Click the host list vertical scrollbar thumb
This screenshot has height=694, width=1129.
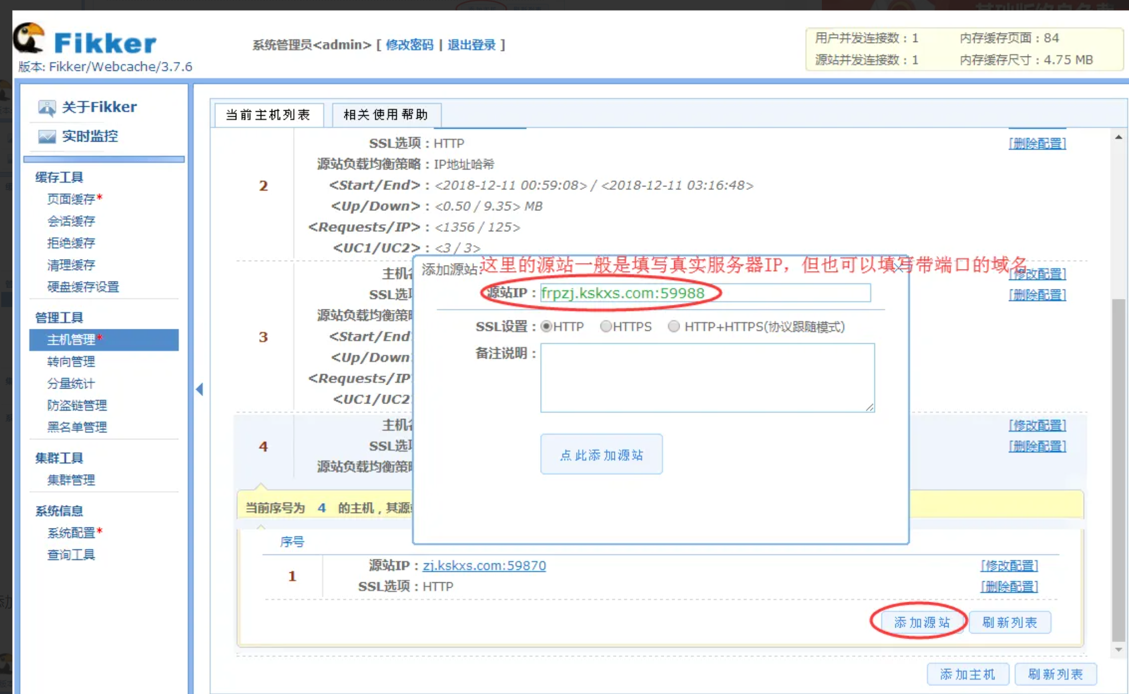[1118, 469]
